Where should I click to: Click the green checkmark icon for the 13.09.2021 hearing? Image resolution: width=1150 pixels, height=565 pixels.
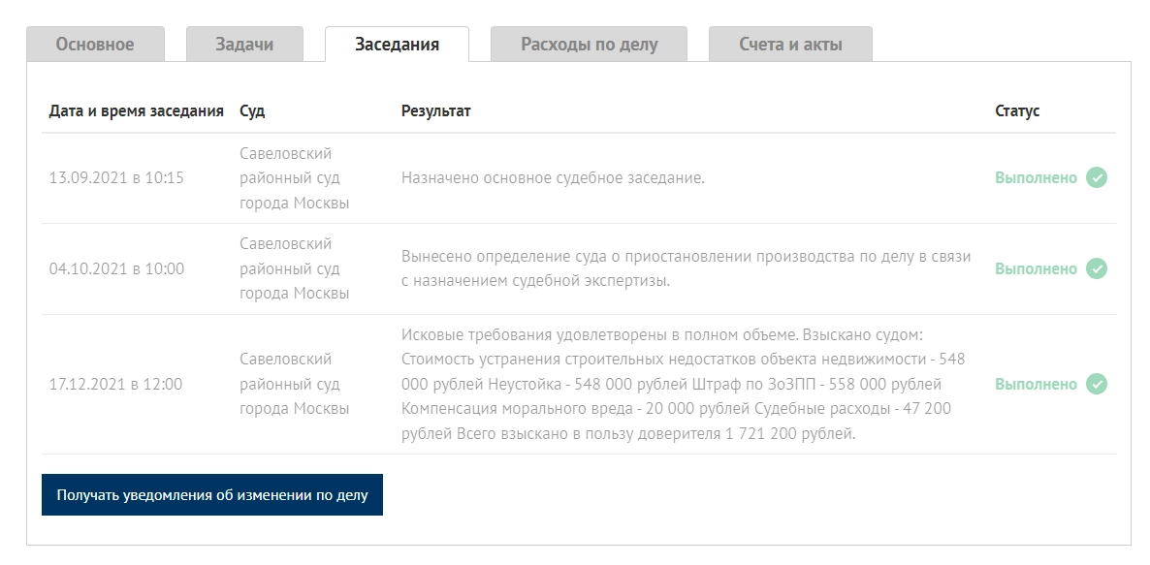[1096, 178]
